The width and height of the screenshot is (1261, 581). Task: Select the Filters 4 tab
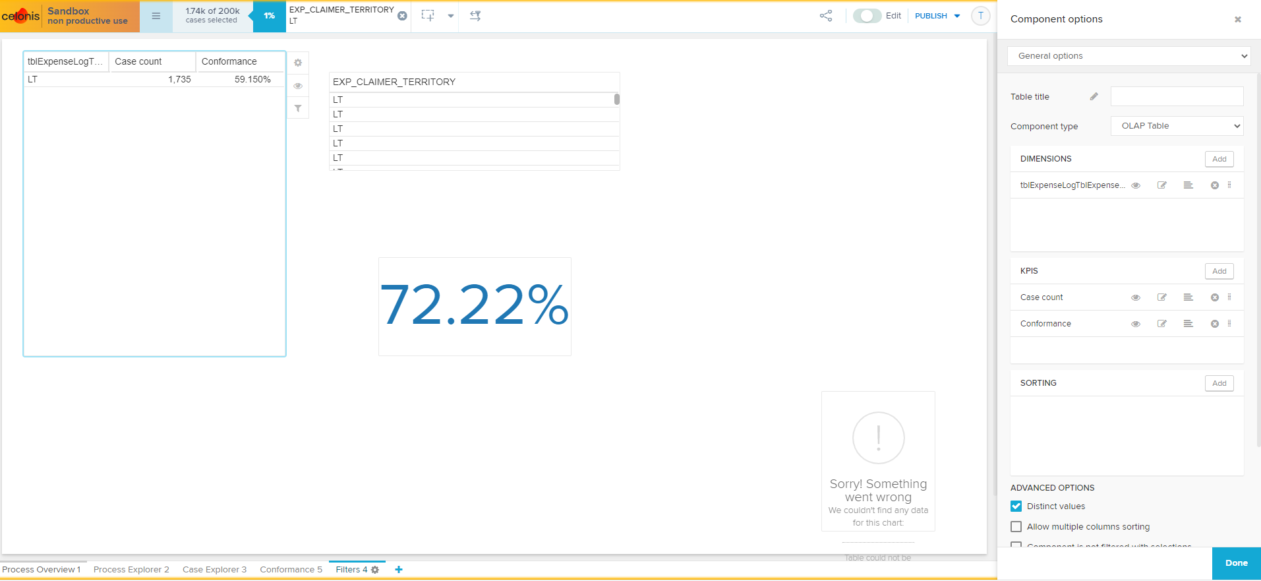[351, 570]
